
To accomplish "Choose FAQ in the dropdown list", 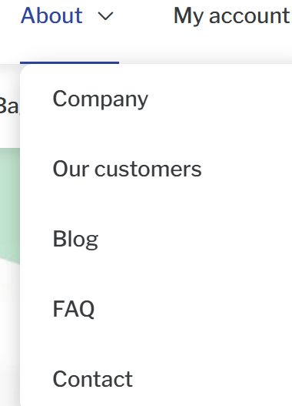I will pos(74,309).
